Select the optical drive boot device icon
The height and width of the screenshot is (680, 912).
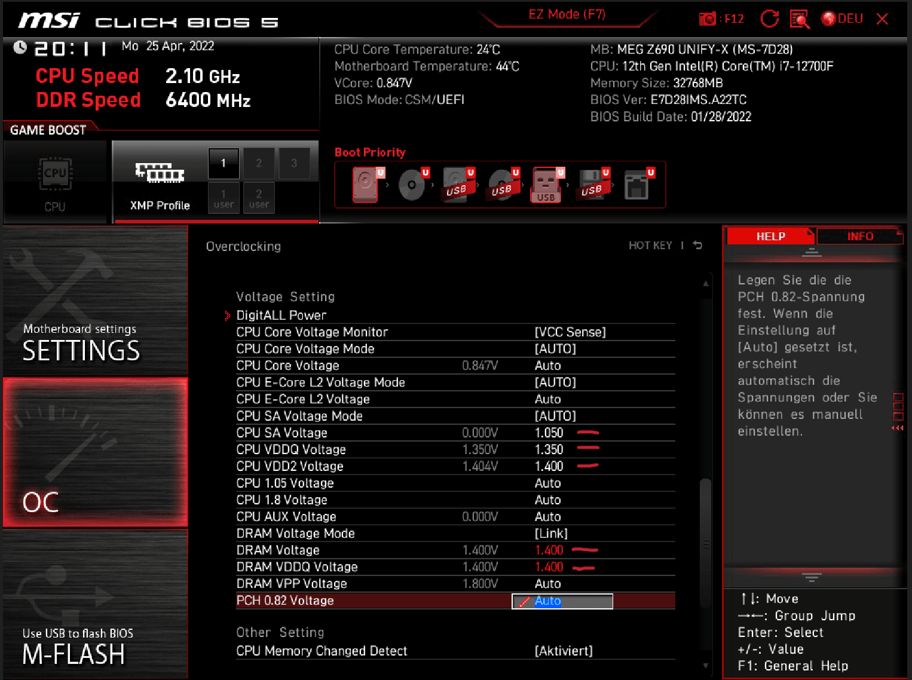pos(414,185)
